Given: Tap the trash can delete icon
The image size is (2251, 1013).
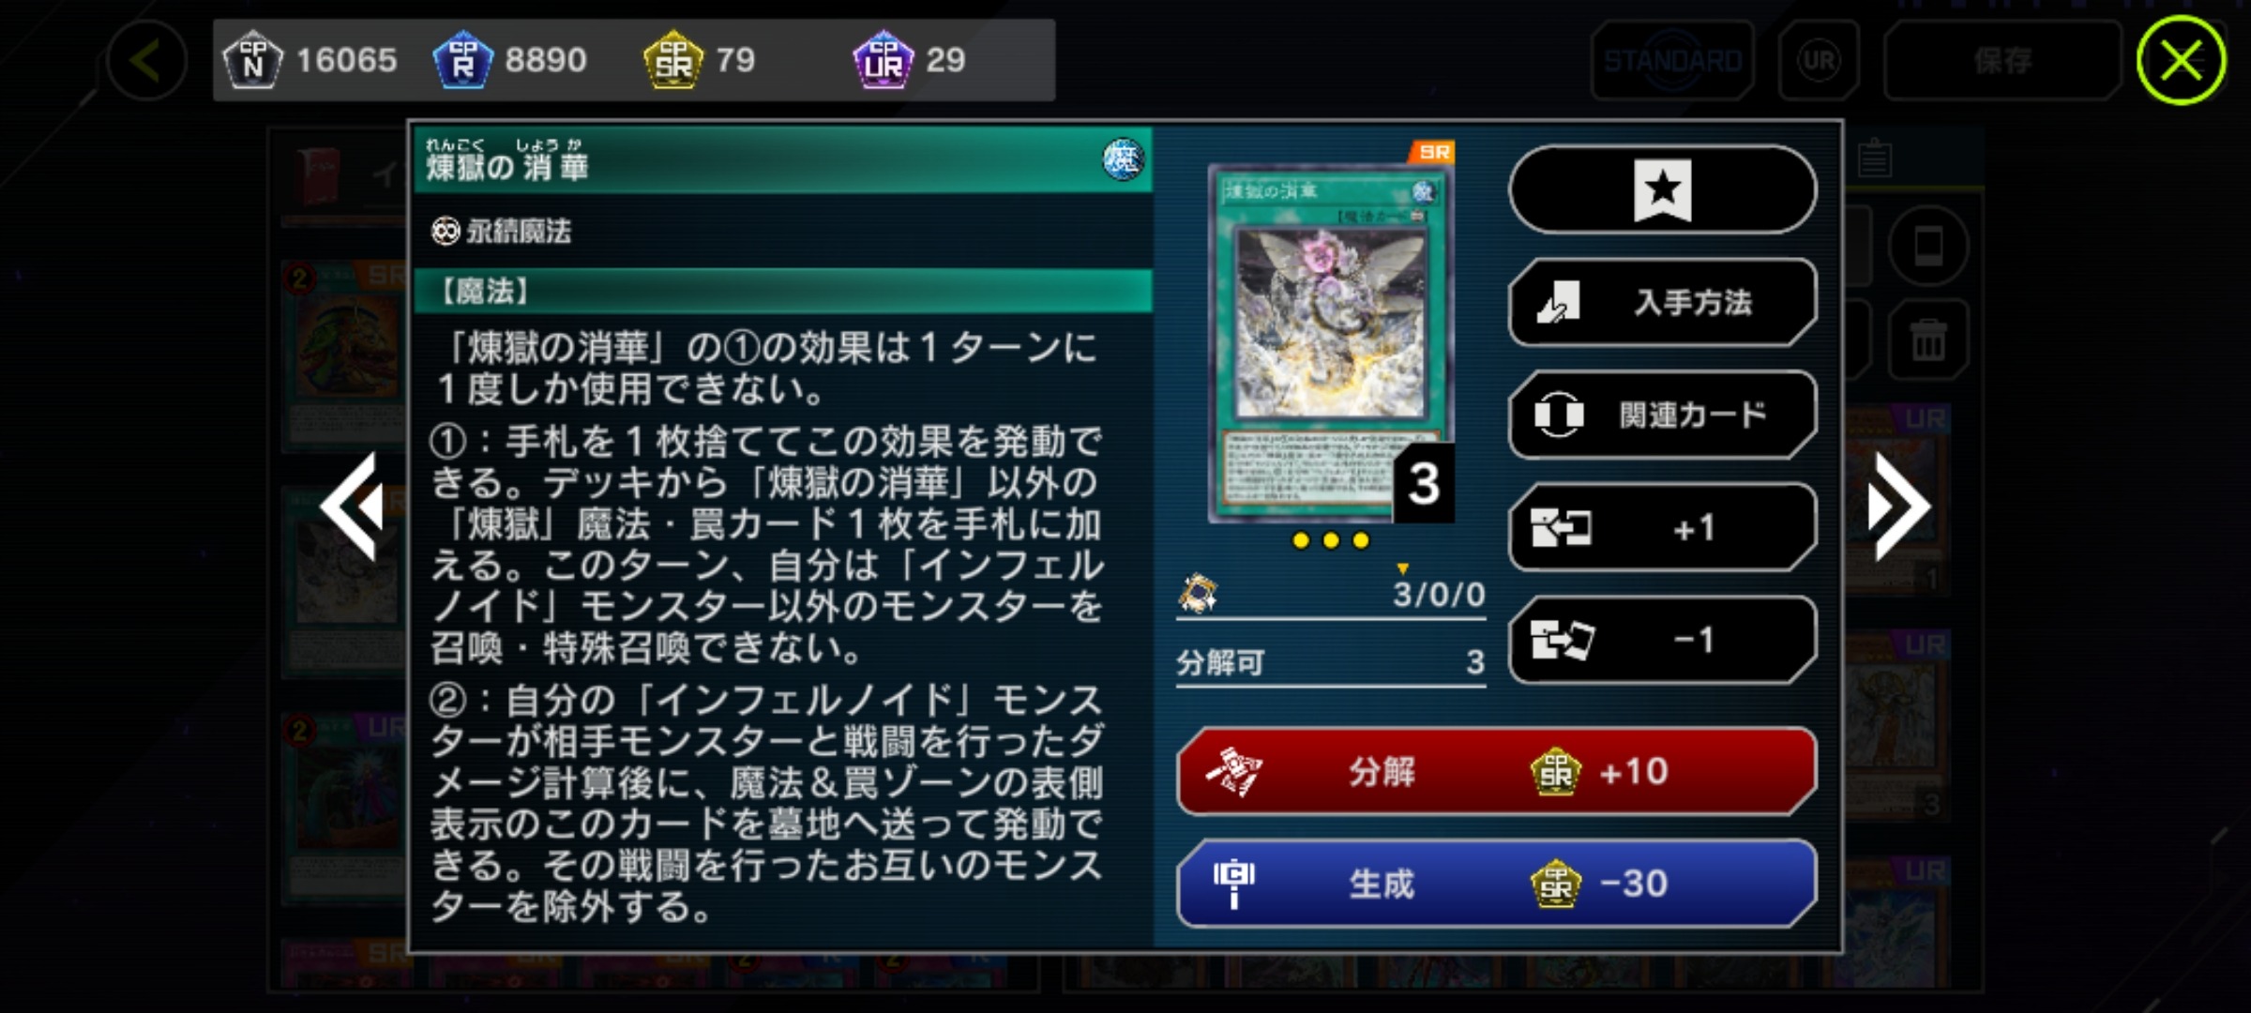Looking at the screenshot, I should [x=1928, y=340].
